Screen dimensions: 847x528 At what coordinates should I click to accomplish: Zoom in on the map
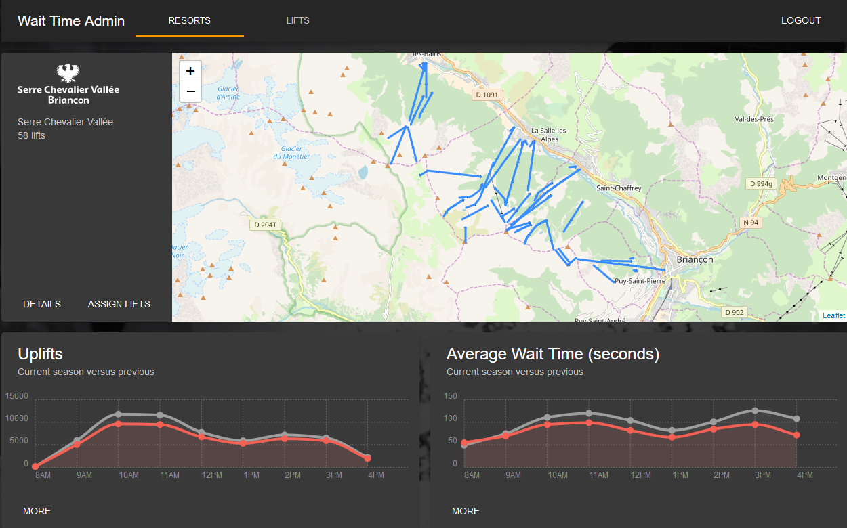190,71
